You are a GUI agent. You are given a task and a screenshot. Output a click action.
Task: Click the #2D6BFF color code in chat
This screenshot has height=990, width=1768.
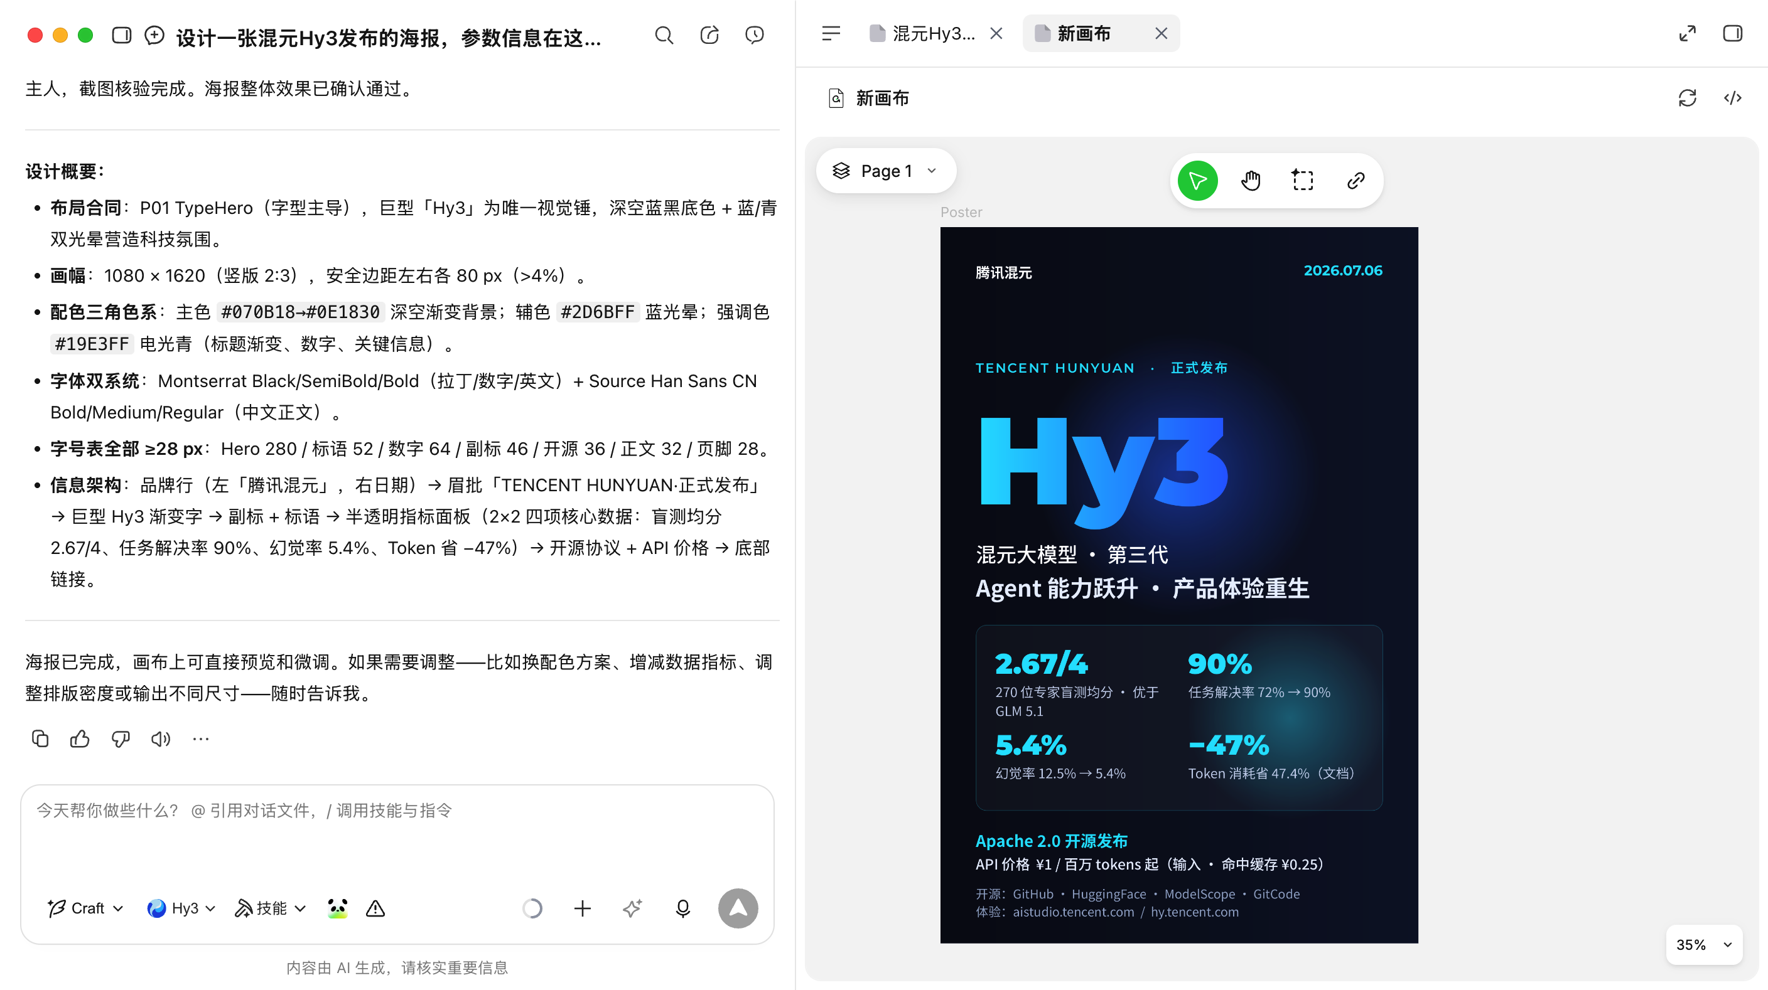tap(597, 312)
